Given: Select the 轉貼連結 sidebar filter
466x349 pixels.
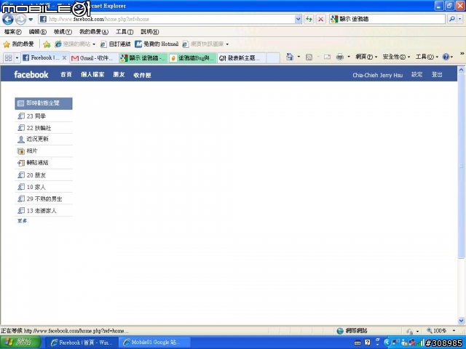Looking at the screenshot, I should [44, 163].
